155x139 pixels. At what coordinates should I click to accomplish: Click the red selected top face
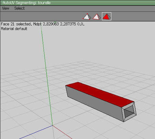[x=99, y=93]
